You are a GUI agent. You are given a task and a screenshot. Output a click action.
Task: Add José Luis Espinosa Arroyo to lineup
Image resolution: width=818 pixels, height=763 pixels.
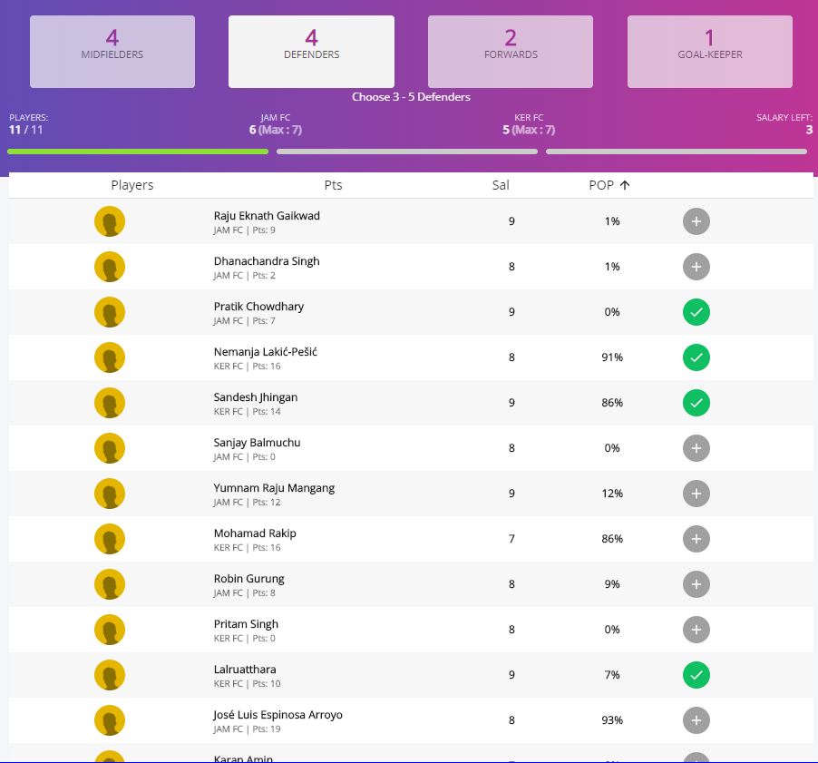[696, 720]
